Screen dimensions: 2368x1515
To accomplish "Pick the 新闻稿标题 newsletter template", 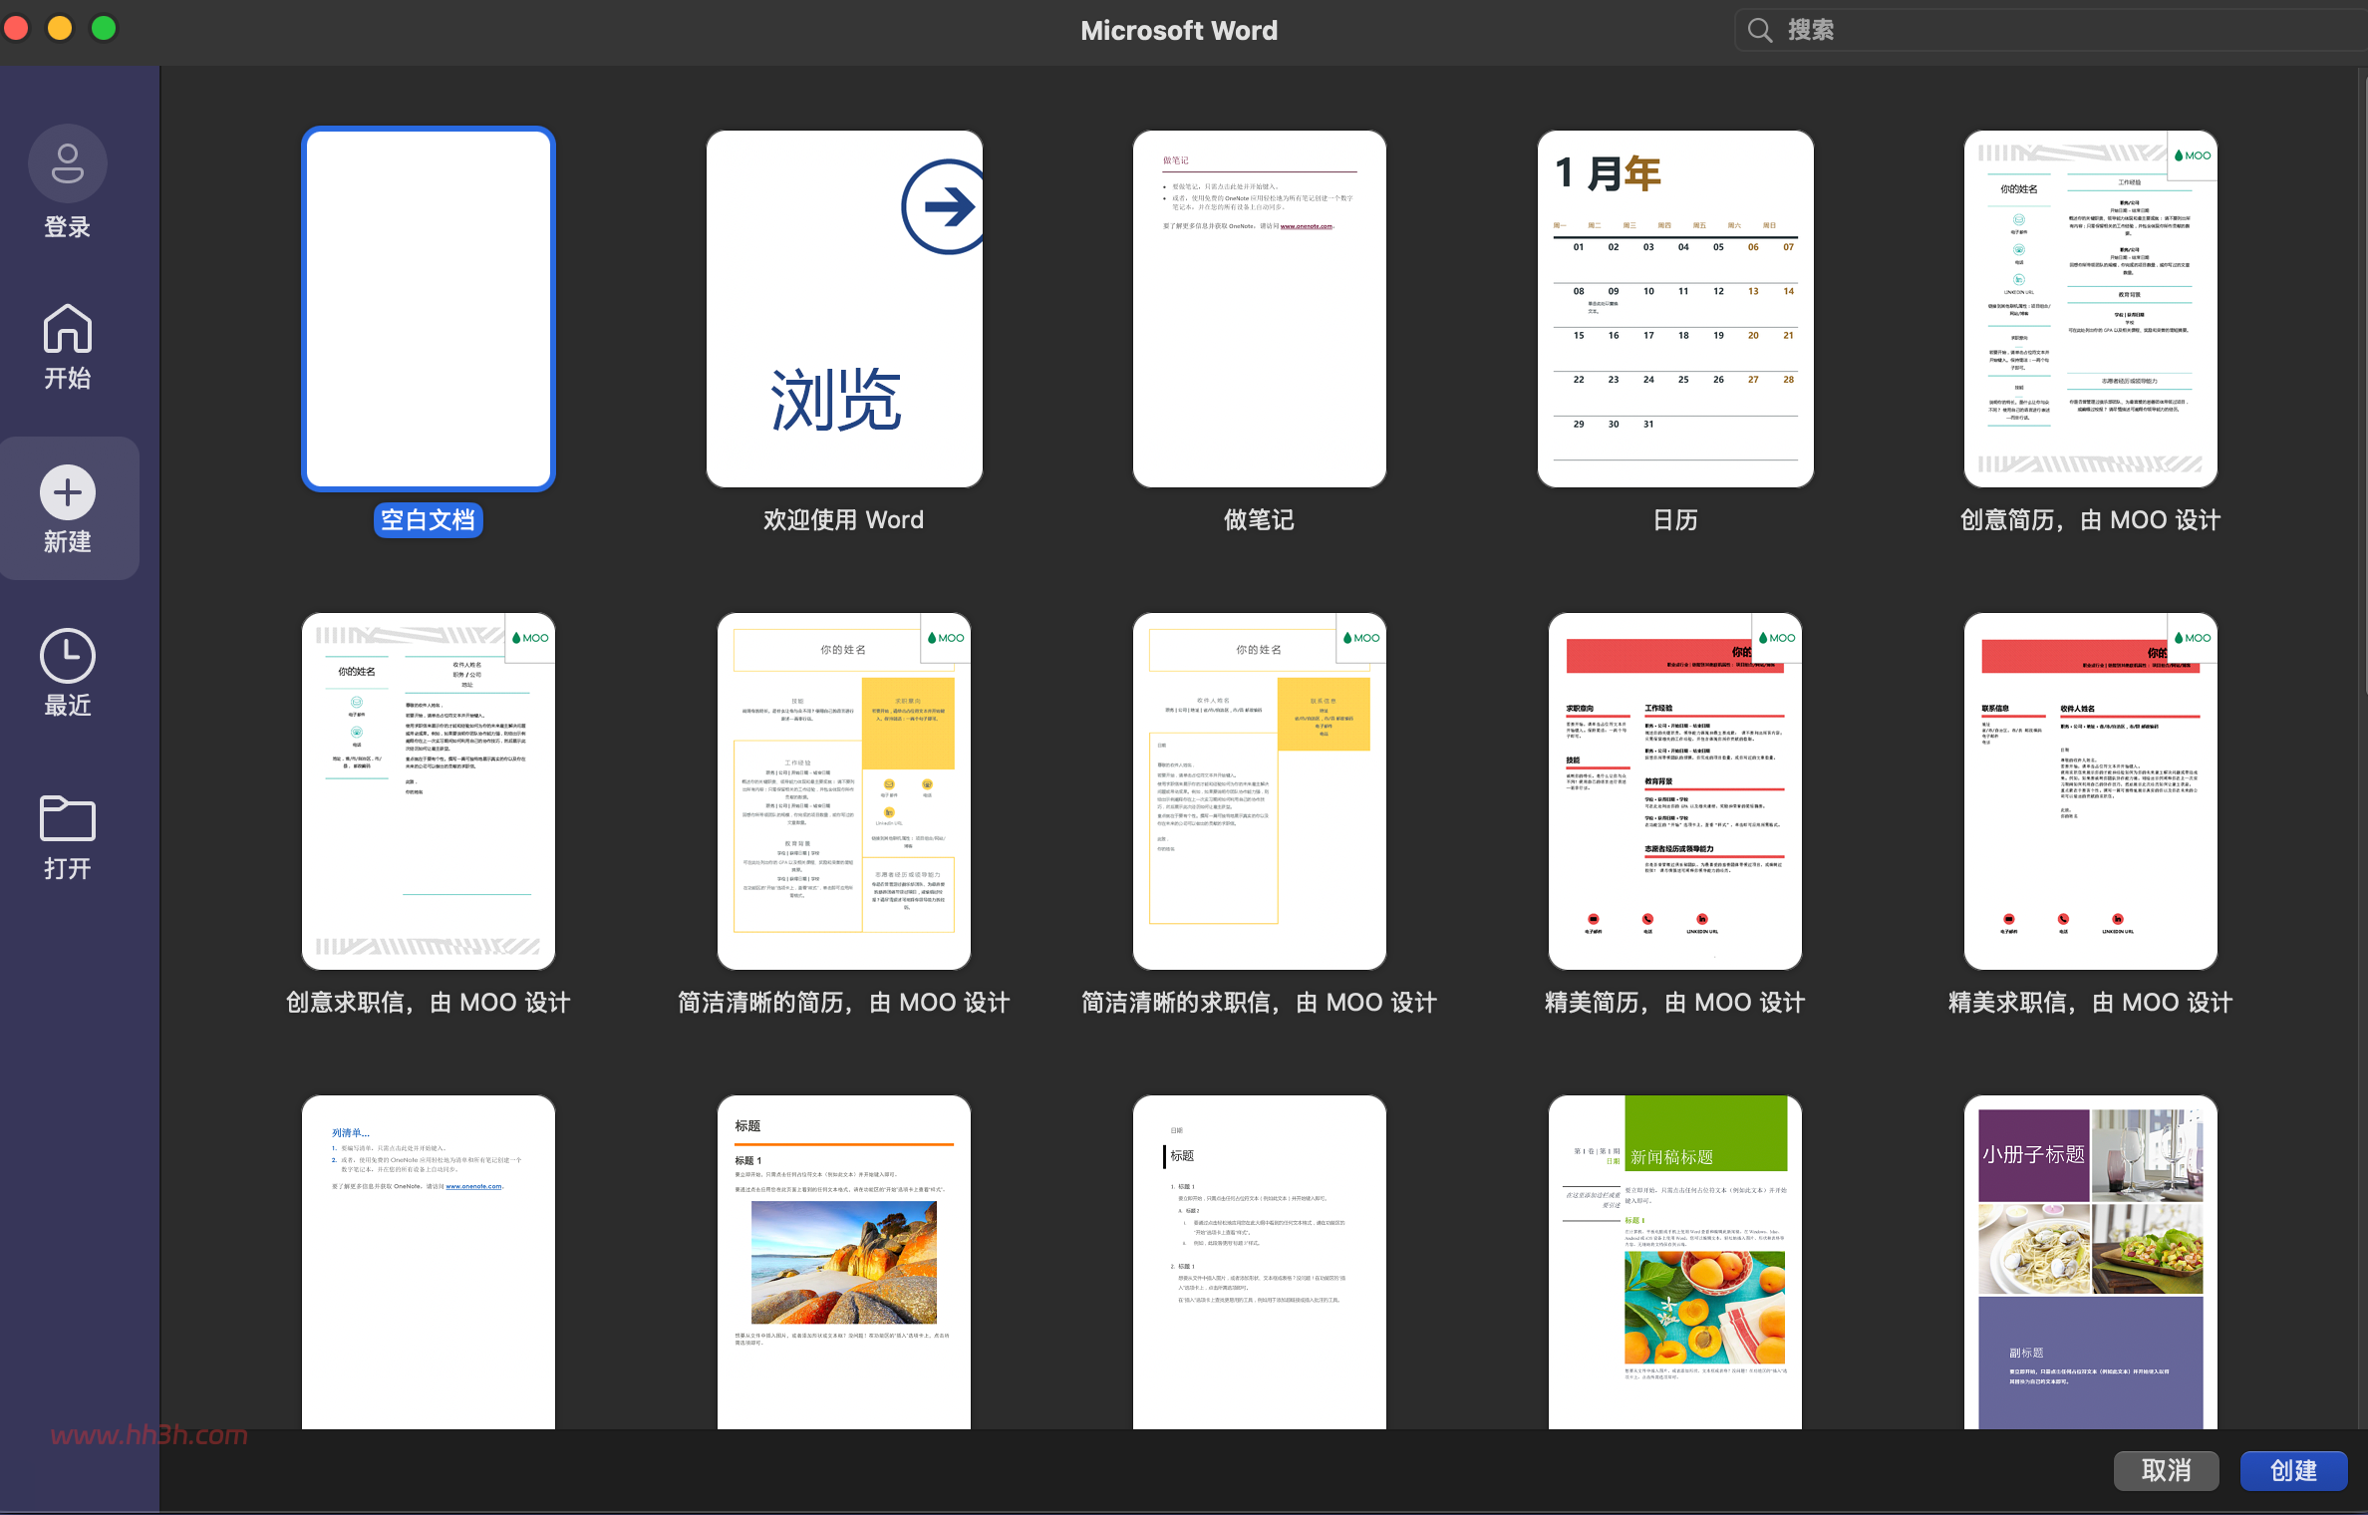I will tap(1675, 1262).
